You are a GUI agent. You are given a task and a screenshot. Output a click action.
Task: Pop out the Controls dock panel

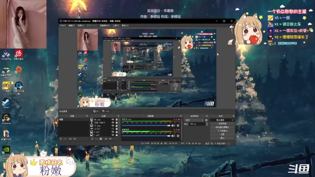[x=233, y=116]
